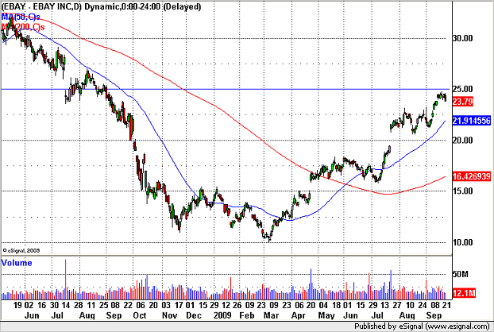Click the 10.00 price axis label
The height and width of the screenshot is (332, 494).
462,242
